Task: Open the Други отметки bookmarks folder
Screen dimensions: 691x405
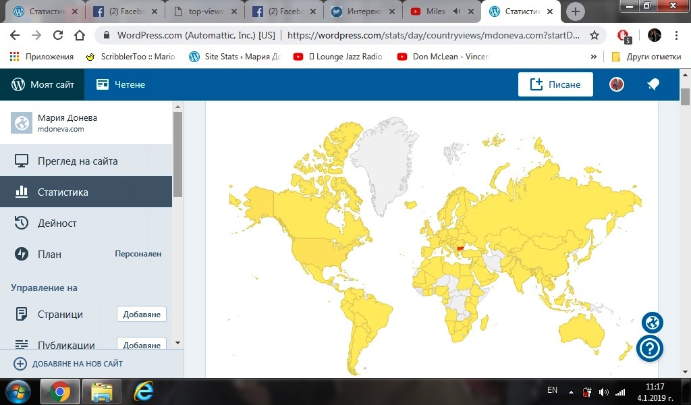Action: pos(644,57)
